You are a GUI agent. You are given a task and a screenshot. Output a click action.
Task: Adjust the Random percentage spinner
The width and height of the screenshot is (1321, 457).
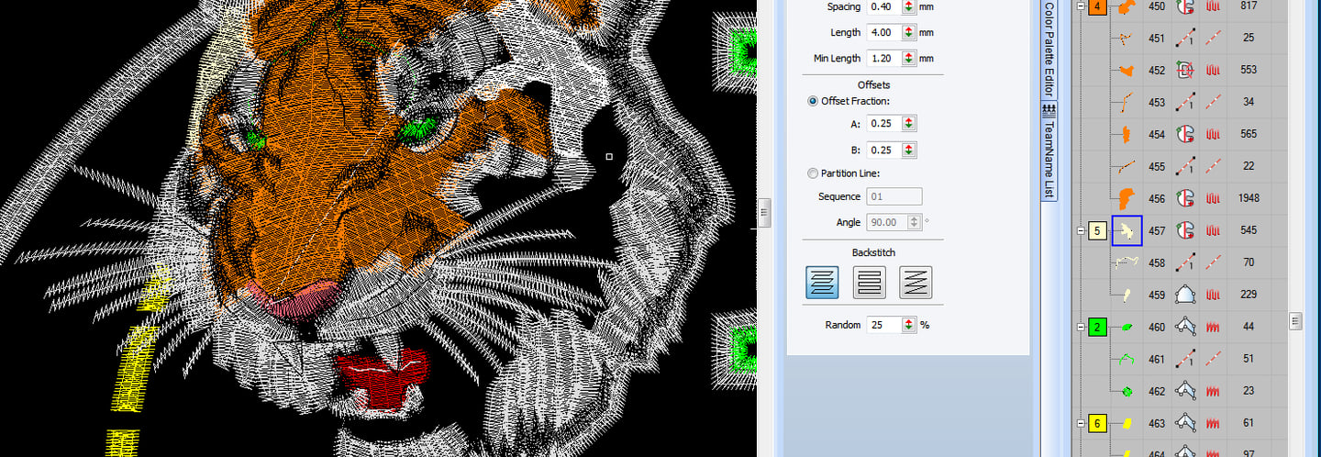(908, 325)
